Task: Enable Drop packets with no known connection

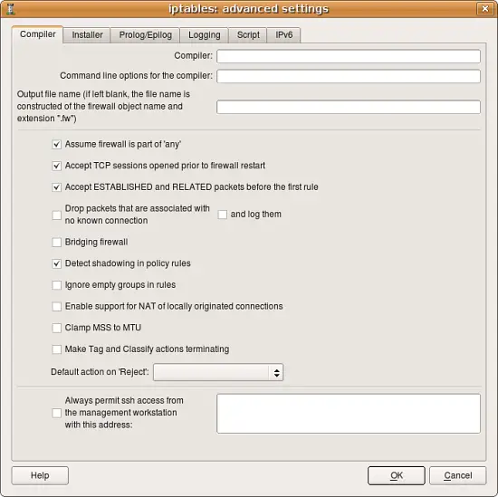Action: pyautogui.click(x=56, y=215)
